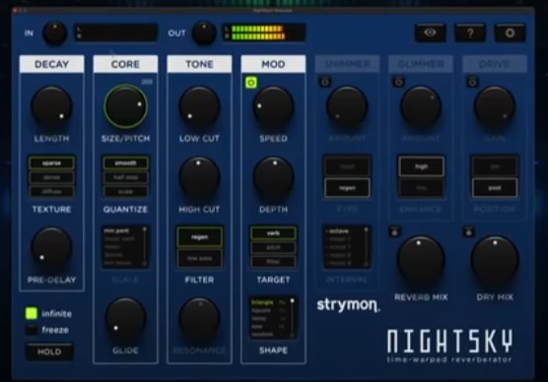Set Texture to sparse
Viewport: 548px width, 382px height.
(51, 163)
